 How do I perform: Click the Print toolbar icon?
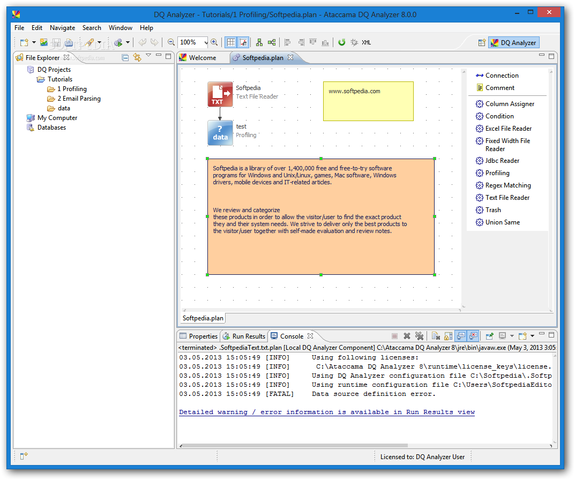(x=69, y=42)
